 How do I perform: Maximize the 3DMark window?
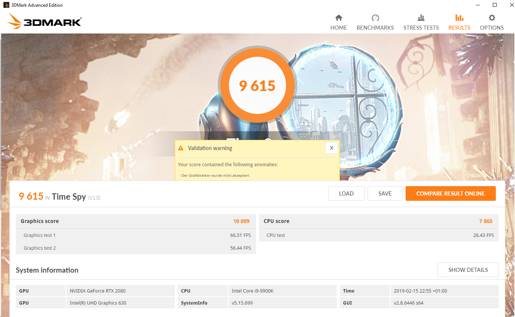click(x=495, y=5)
